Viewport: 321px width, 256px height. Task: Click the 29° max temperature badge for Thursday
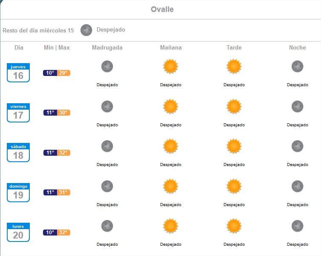(x=63, y=73)
